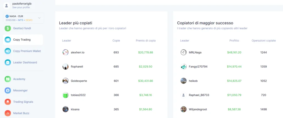Open leader kloana name

coord(75,109)
